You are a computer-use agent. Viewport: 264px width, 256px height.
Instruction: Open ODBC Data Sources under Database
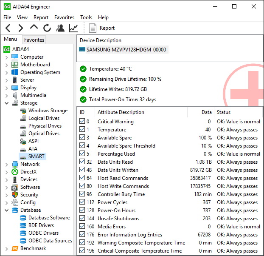(50, 241)
